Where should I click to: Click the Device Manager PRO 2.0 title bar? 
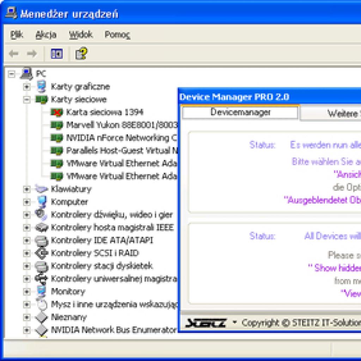270,97
